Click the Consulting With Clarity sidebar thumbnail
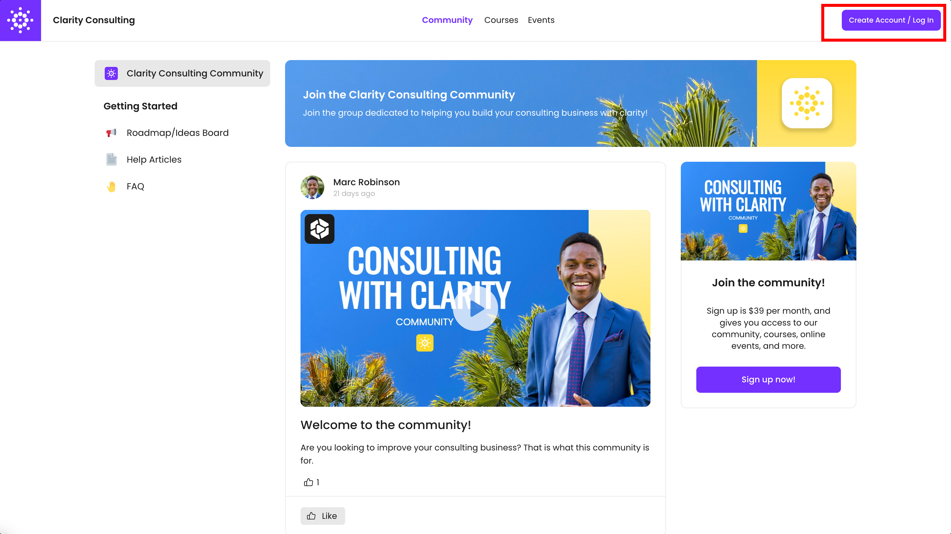The width and height of the screenshot is (951, 534). point(768,211)
